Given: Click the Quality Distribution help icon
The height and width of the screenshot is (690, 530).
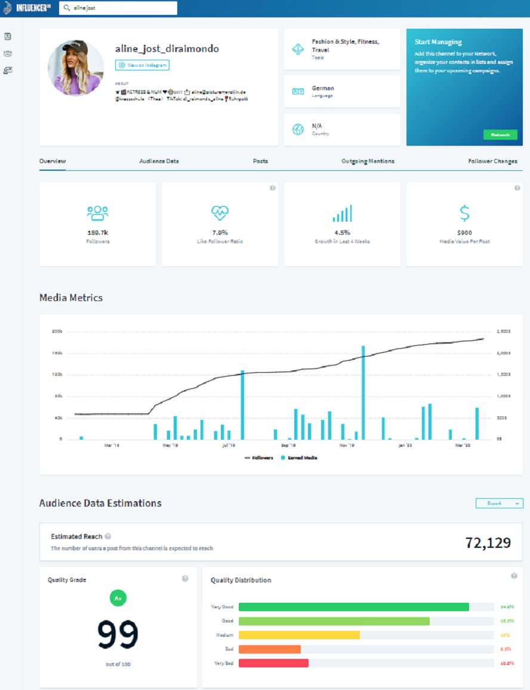Looking at the screenshot, I should (x=514, y=575).
